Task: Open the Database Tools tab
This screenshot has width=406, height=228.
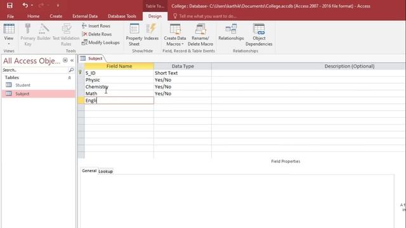Action: [x=122, y=16]
